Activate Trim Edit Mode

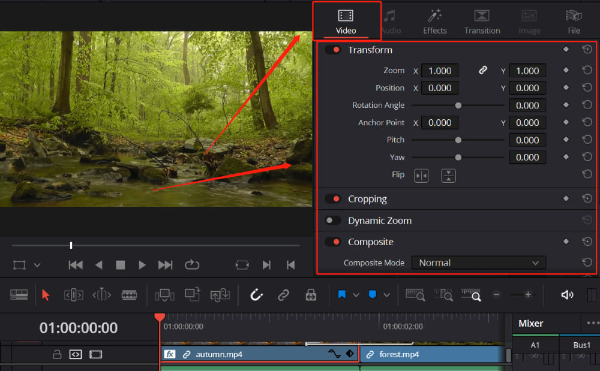73,295
